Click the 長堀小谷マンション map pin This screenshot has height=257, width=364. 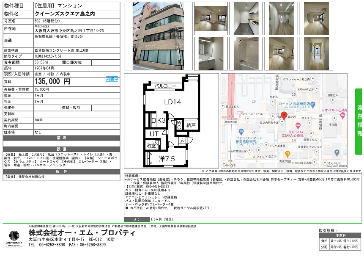click(x=316, y=152)
